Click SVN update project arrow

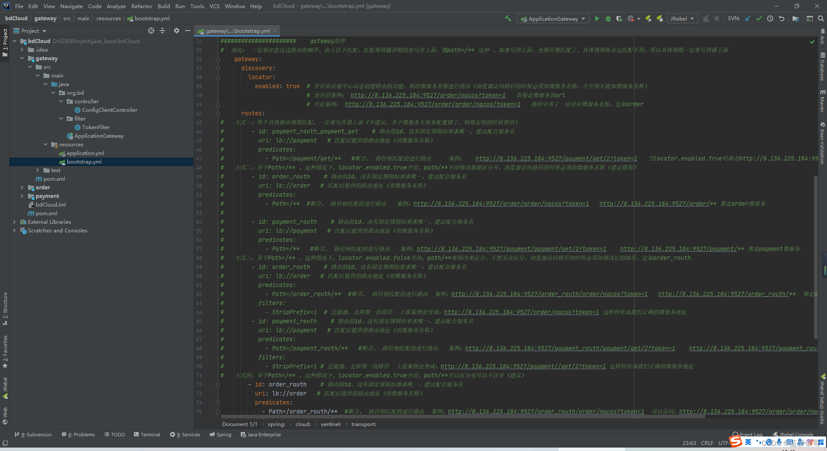click(748, 19)
